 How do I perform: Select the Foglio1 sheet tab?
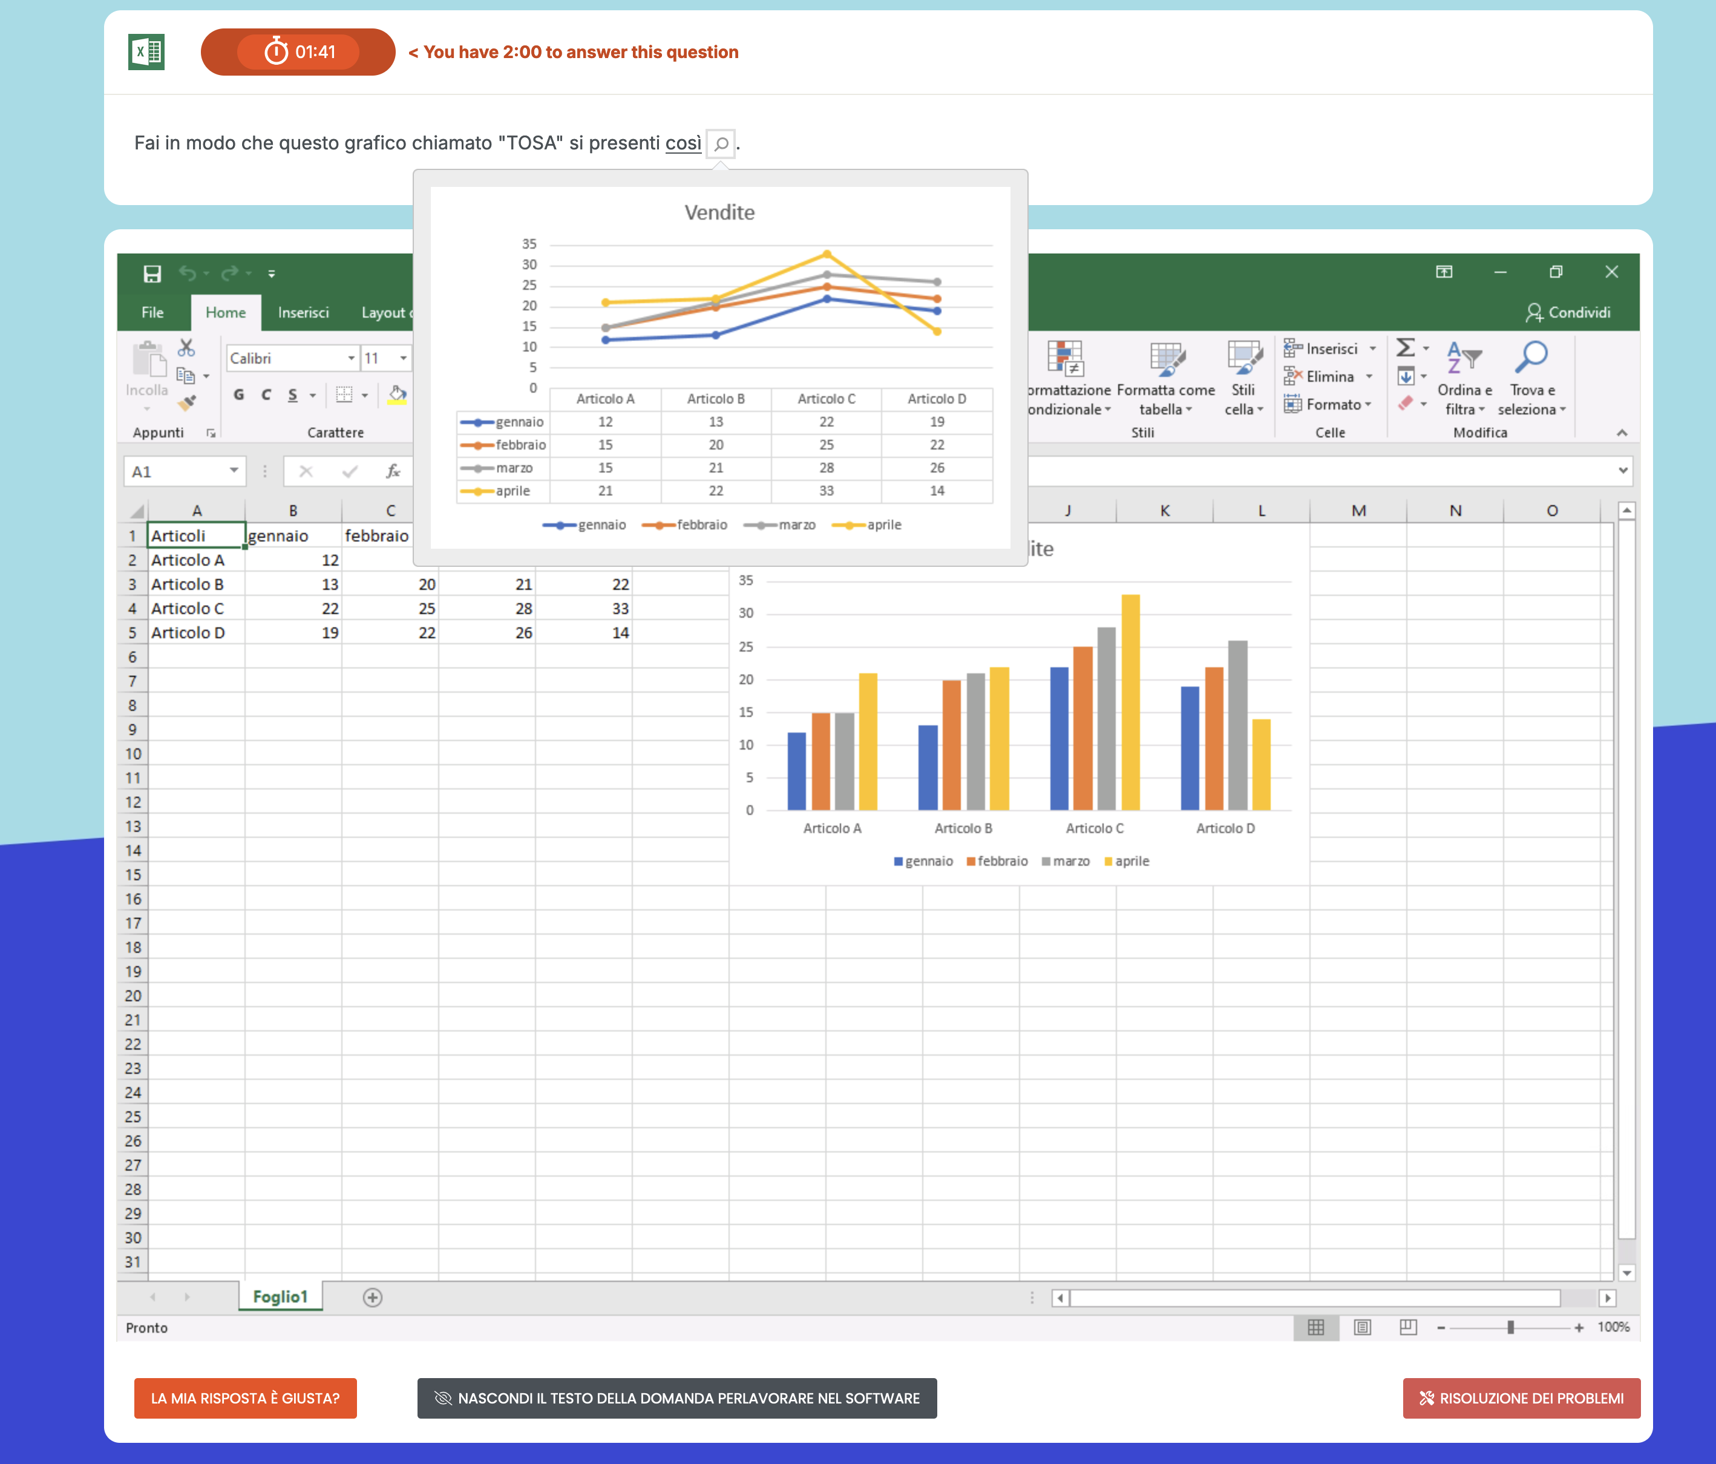point(280,1297)
